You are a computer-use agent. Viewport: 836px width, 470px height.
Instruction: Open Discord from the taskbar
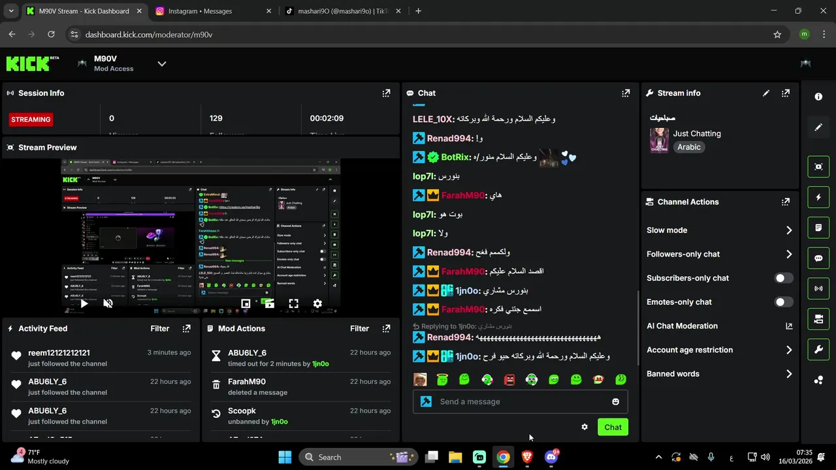(551, 457)
